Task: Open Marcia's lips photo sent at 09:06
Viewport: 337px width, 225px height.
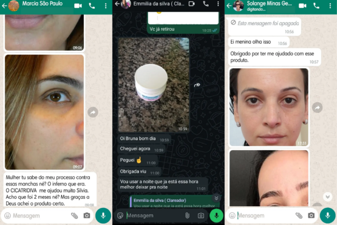Action: tap(44, 32)
